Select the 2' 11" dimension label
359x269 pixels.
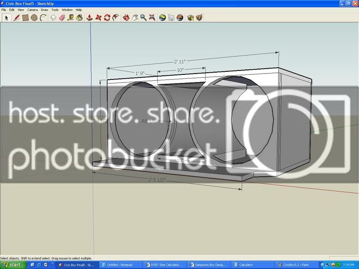tap(180, 61)
